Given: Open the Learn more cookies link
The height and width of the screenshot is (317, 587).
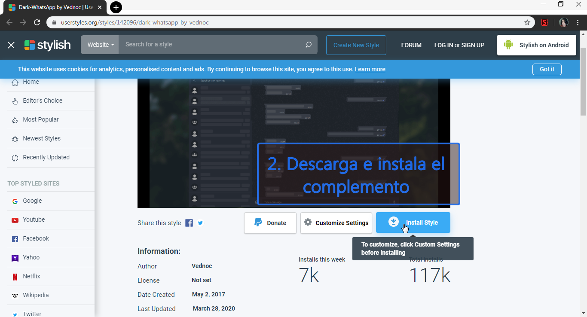Looking at the screenshot, I should coord(370,69).
